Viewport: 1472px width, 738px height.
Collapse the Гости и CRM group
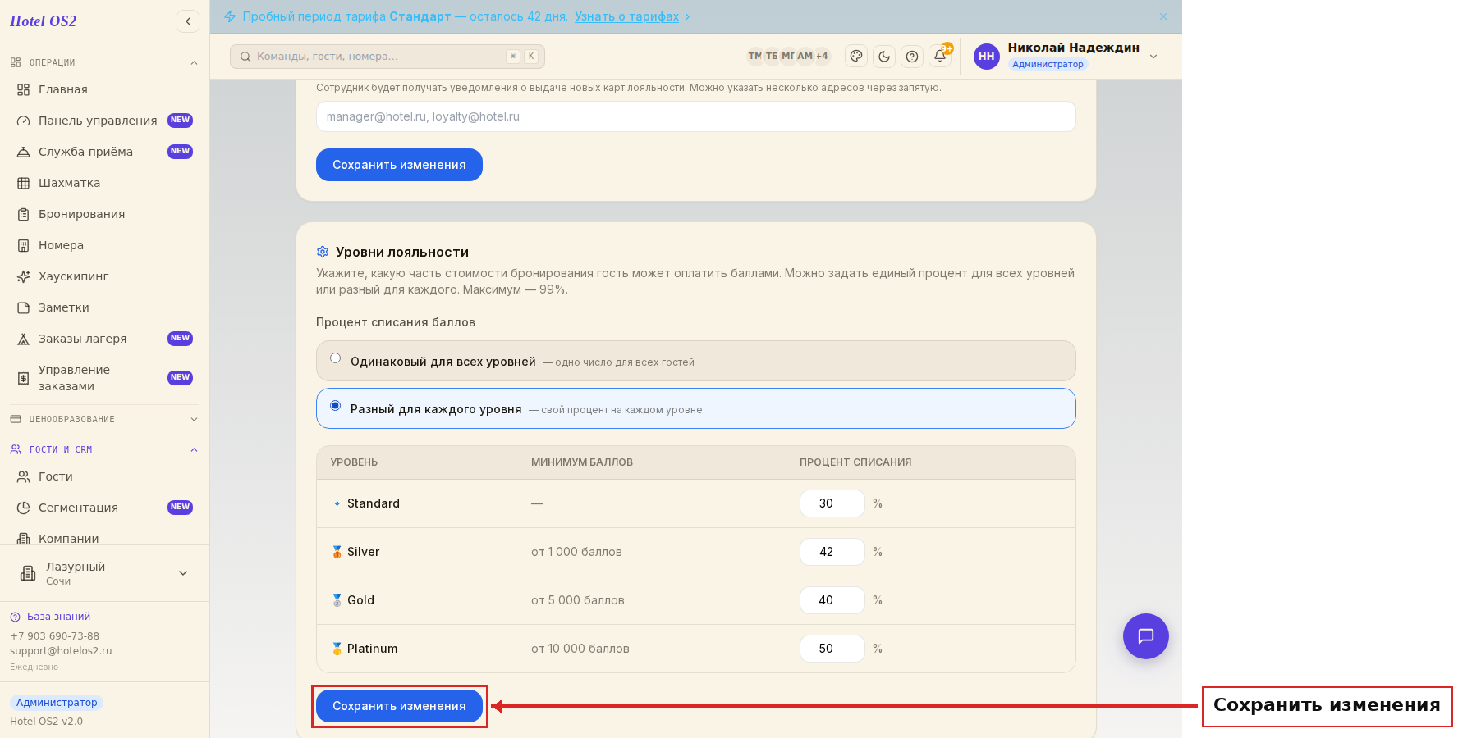tap(104, 449)
